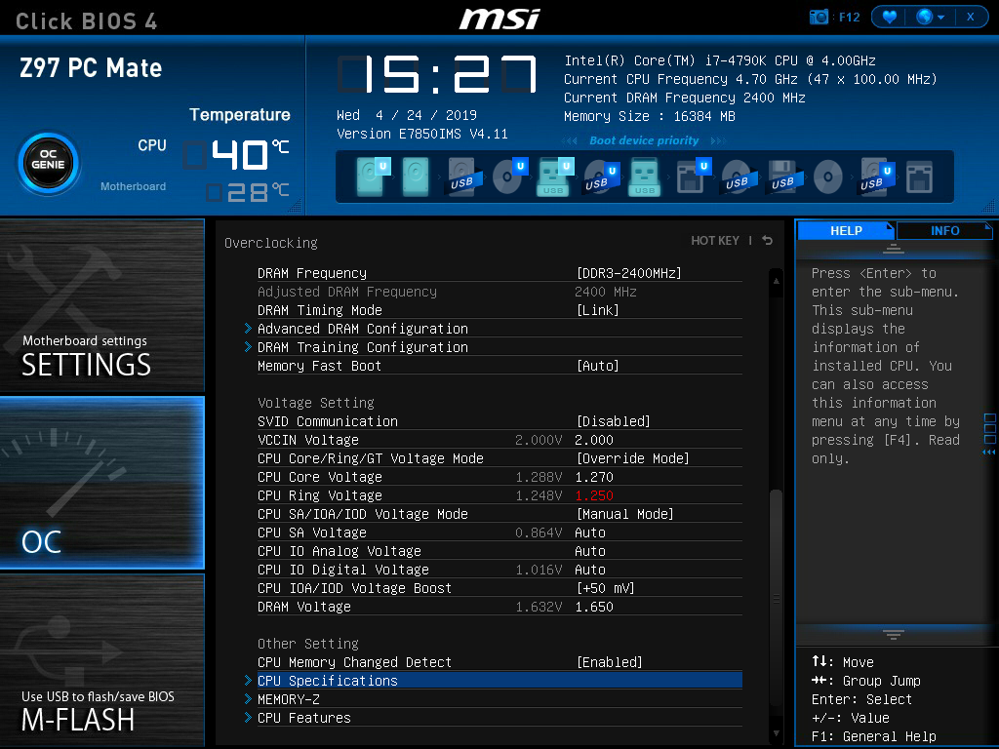
Task: Toggle SVID Communication Disabled setting
Action: click(x=613, y=421)
